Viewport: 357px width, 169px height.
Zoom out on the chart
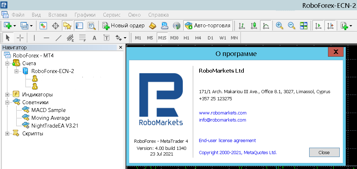[x=292, y=26]
